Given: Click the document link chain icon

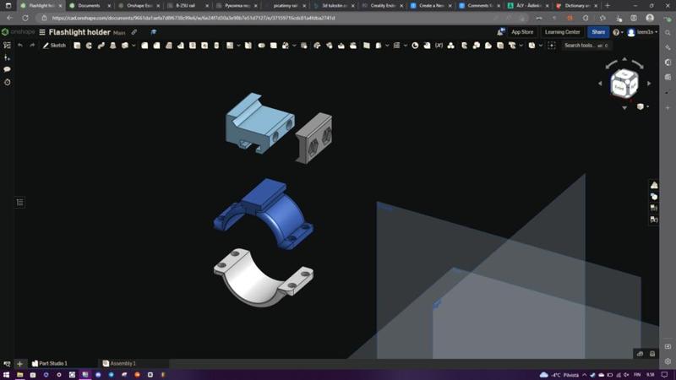Looking at the screenshot, I should pos(134,32).
